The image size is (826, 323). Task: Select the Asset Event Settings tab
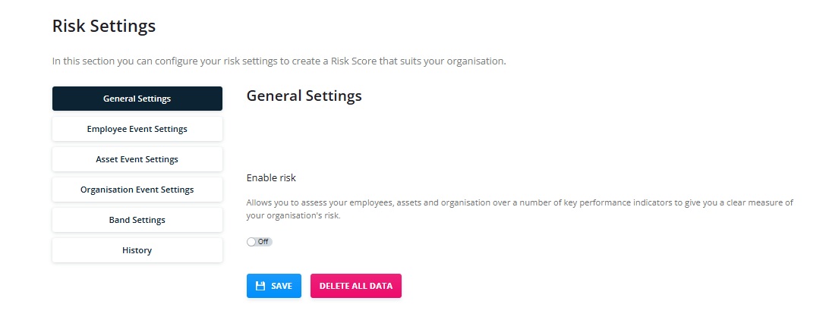coord(137,159)
